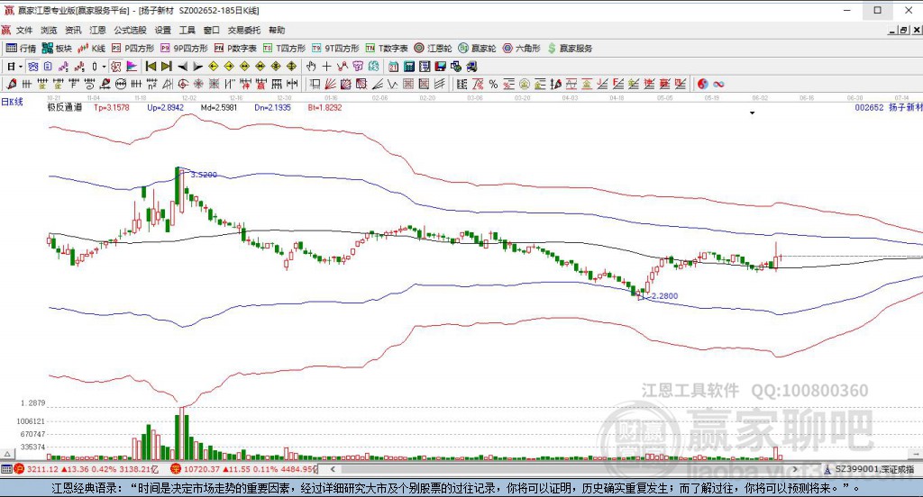Expand the 日 period dropdown
923x497 pixels.
pyautogui.click(x=20, y=67)
